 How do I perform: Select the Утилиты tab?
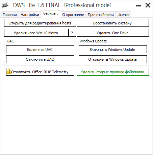click(x=51, y=14)
